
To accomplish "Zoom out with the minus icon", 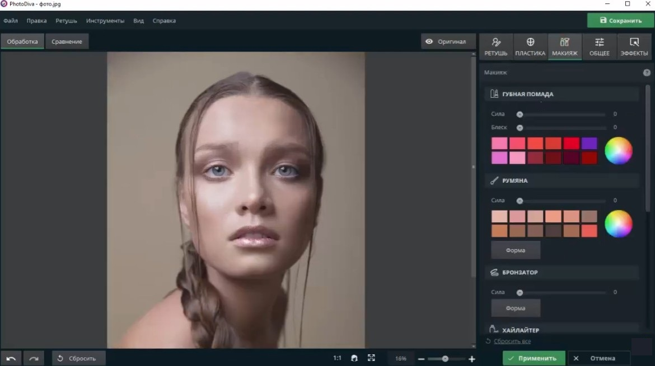I will [x=421, y=359].
